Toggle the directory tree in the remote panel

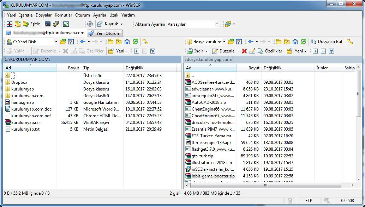(350, 42)
